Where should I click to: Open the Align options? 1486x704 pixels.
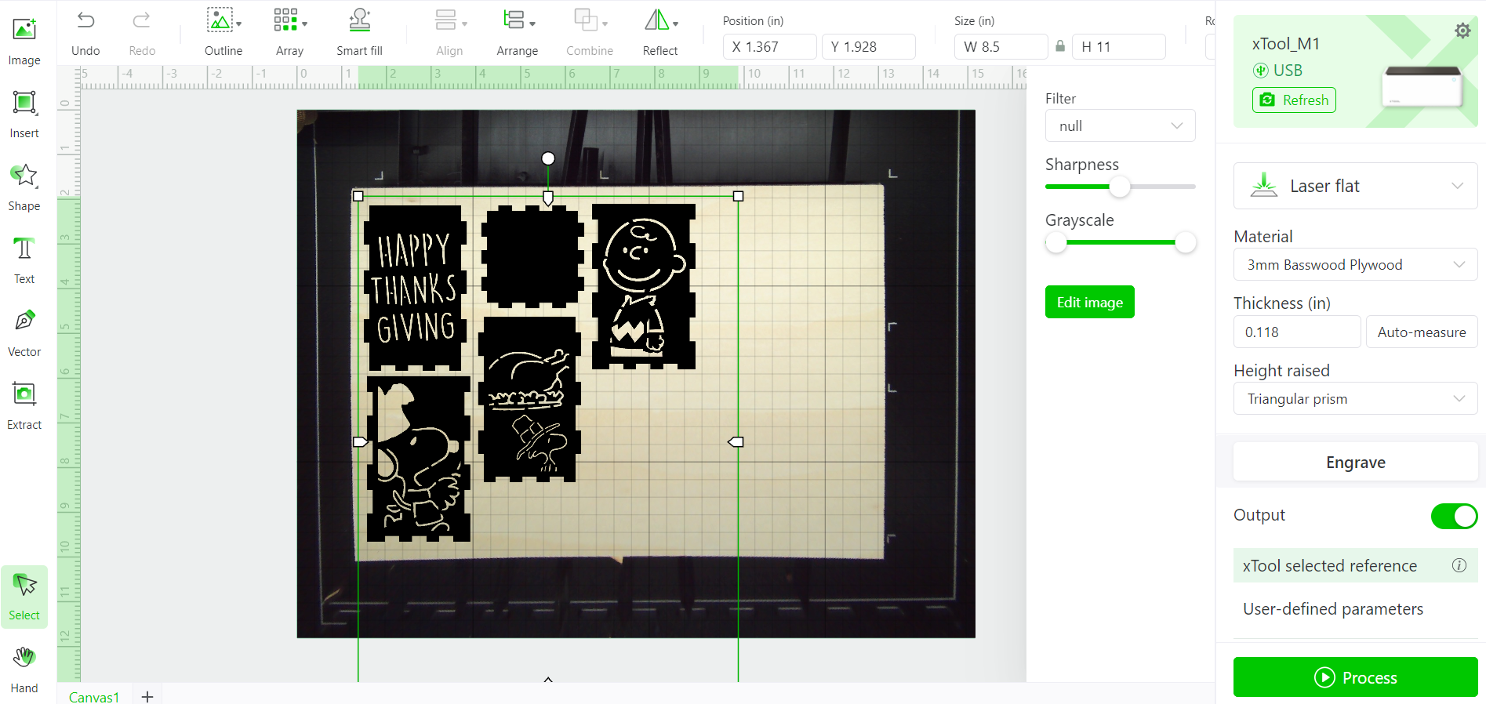450,33
